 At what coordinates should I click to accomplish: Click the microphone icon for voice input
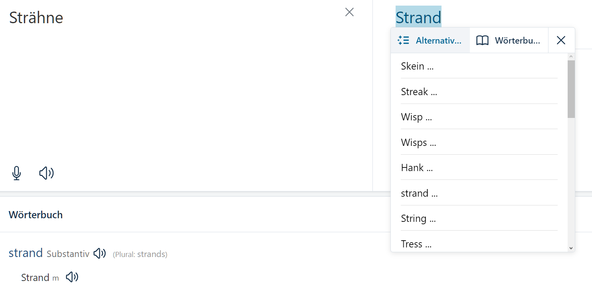pyautogui.click(x=16, y=173)
